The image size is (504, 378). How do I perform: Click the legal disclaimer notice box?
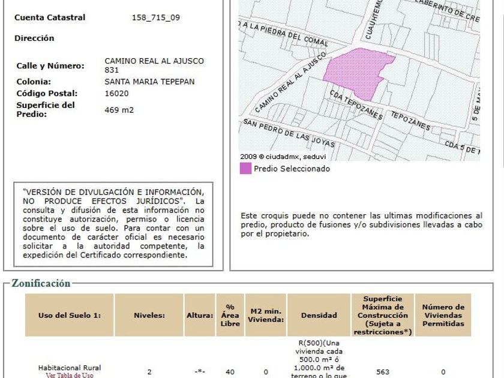(x=113, y=224)
